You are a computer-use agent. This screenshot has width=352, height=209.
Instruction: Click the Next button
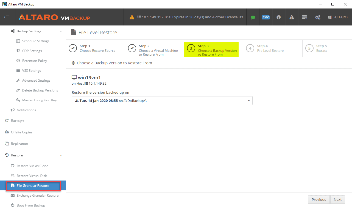pos(337,199)
